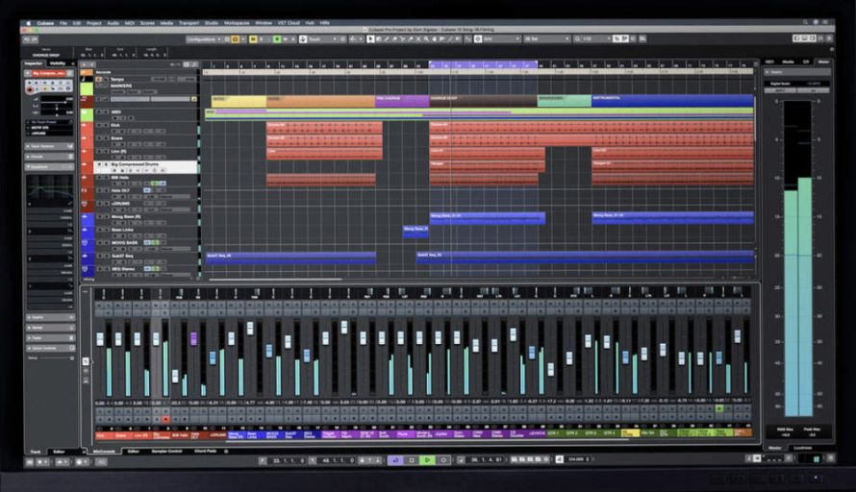Expand the Track Versions inspector section
The width and height of the screenshot is (856, 492).
[x=49, y=146]
